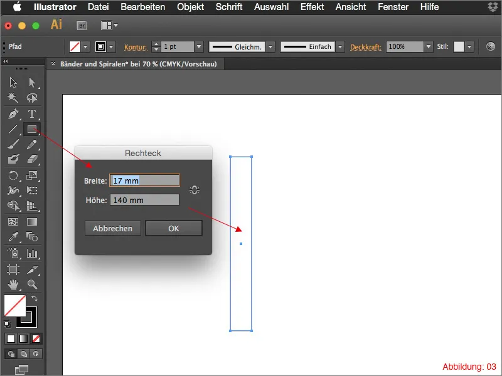The image size is (502, 376).
Task: Select the Scale tool
Action: point(32,175)
